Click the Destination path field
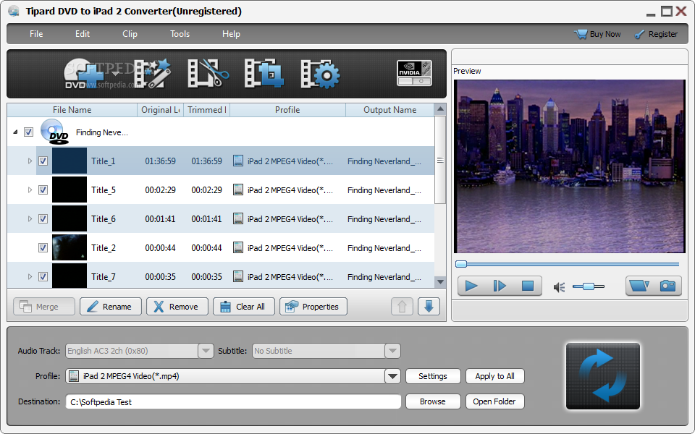 pos(233,401)
